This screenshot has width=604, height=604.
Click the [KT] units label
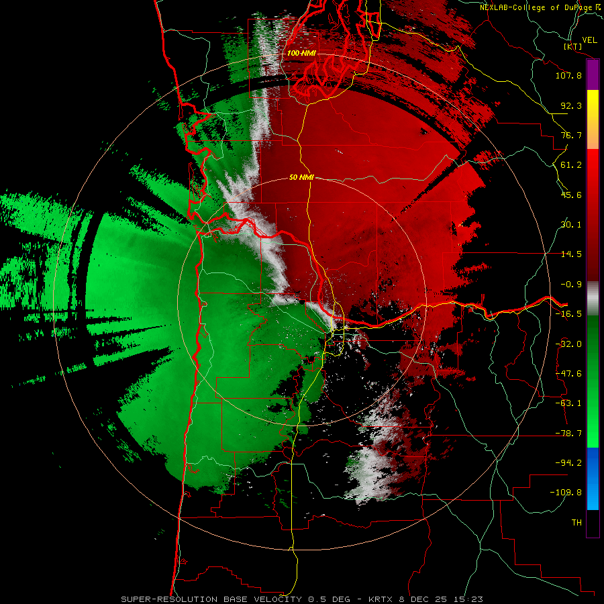point(573,46)
